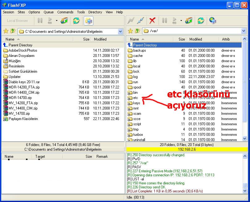Open the dropdown arrow beside local transfer button
The width and height of the screenshot is (250, 202).
[57, 21]
